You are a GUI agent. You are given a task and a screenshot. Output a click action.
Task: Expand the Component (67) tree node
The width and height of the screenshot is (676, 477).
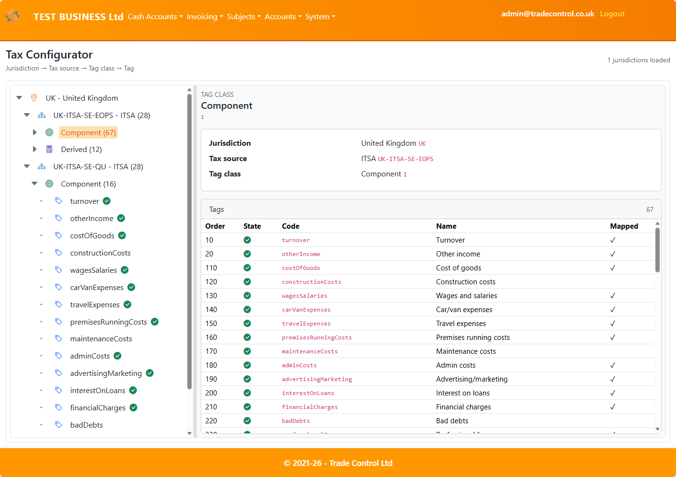pos(34,132)
